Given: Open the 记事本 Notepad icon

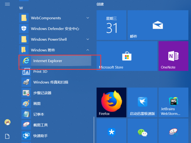Looking at the screenshot, I should point(26,114).
